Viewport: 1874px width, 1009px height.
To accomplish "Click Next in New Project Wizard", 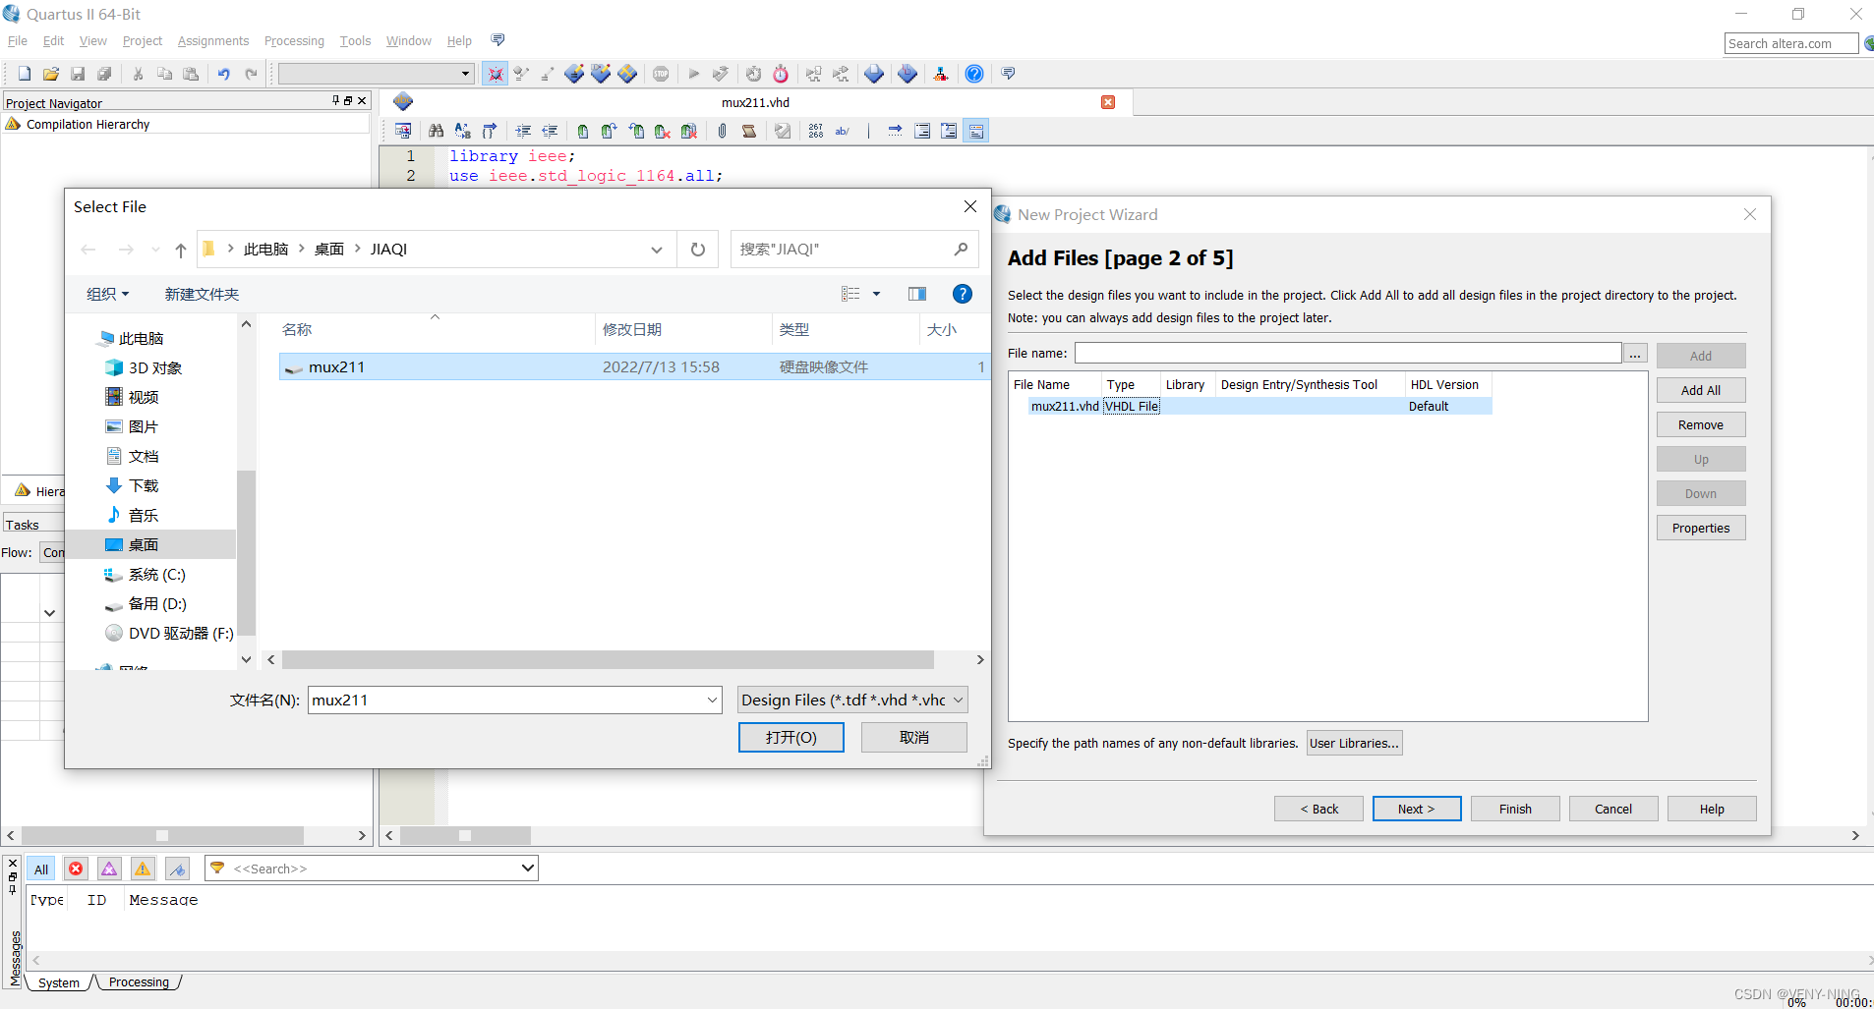I will pyautogui.click(x=1417, y=809).
